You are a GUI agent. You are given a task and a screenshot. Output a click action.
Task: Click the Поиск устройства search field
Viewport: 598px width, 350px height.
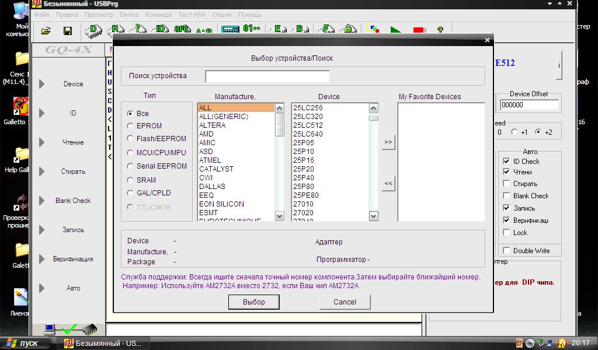pos(267,76)
